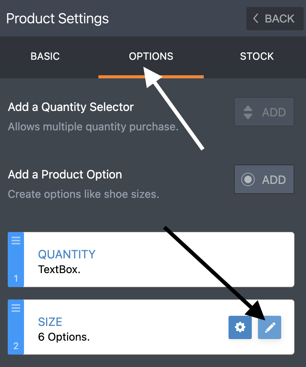
Task: Open the STOCK tab
Action: click(x=257, y=56)
